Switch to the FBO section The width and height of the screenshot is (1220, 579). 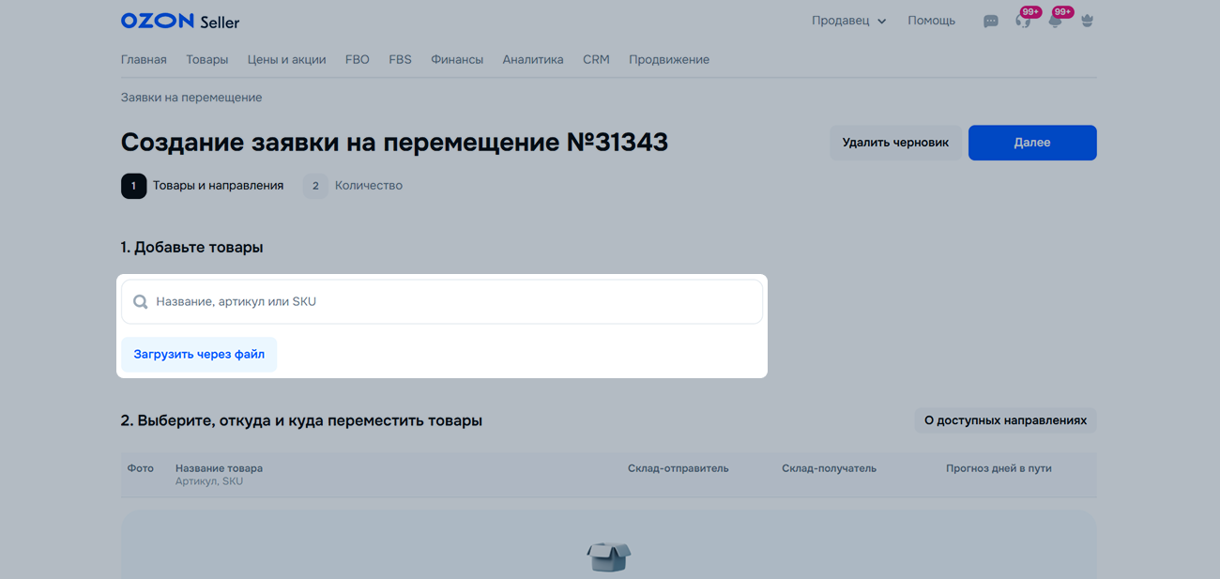click(357, 59)
